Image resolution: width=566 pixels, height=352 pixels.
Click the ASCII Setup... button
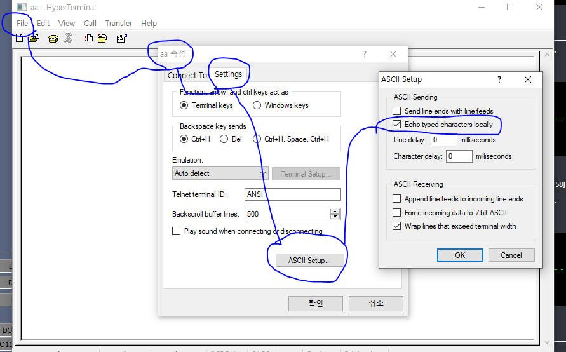(x=309, y=261)
